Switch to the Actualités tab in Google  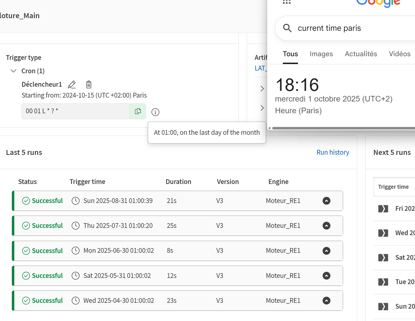(361, 54)
